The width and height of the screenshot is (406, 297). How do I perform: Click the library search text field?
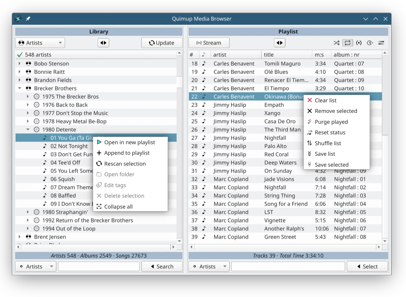point(99,266)
